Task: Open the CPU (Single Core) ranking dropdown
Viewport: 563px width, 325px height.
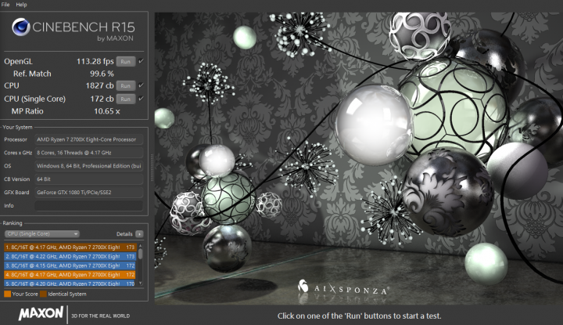Action: [41, 233]
